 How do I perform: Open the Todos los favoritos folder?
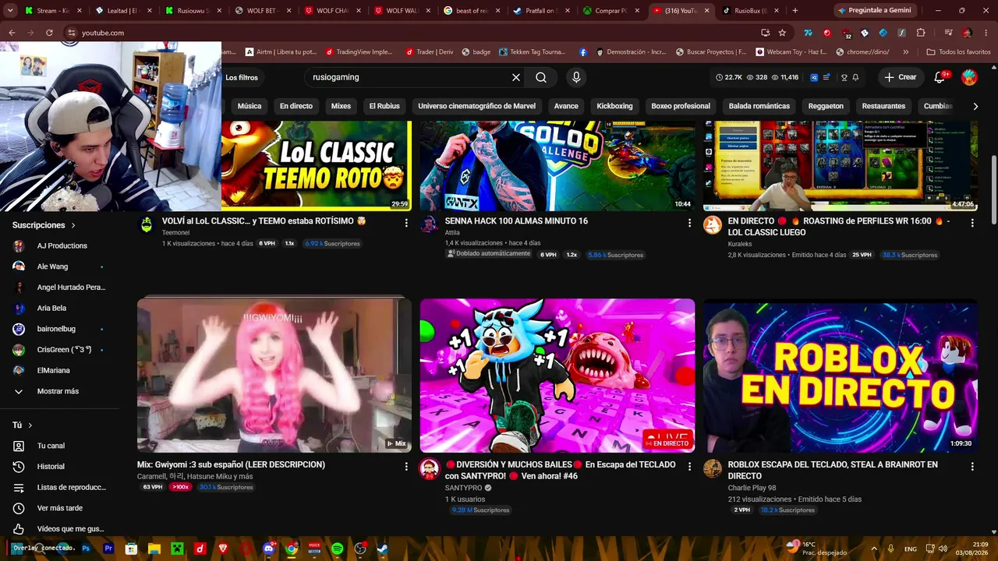click(x=958, y=52)
